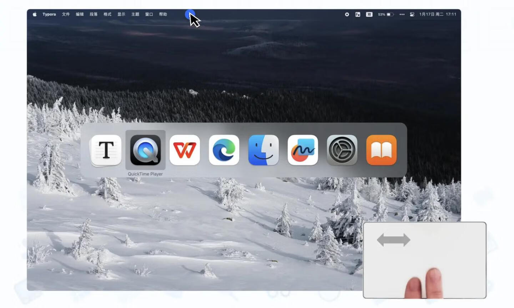
Task: Click the battery 53% status indicator
Action: 386,14
